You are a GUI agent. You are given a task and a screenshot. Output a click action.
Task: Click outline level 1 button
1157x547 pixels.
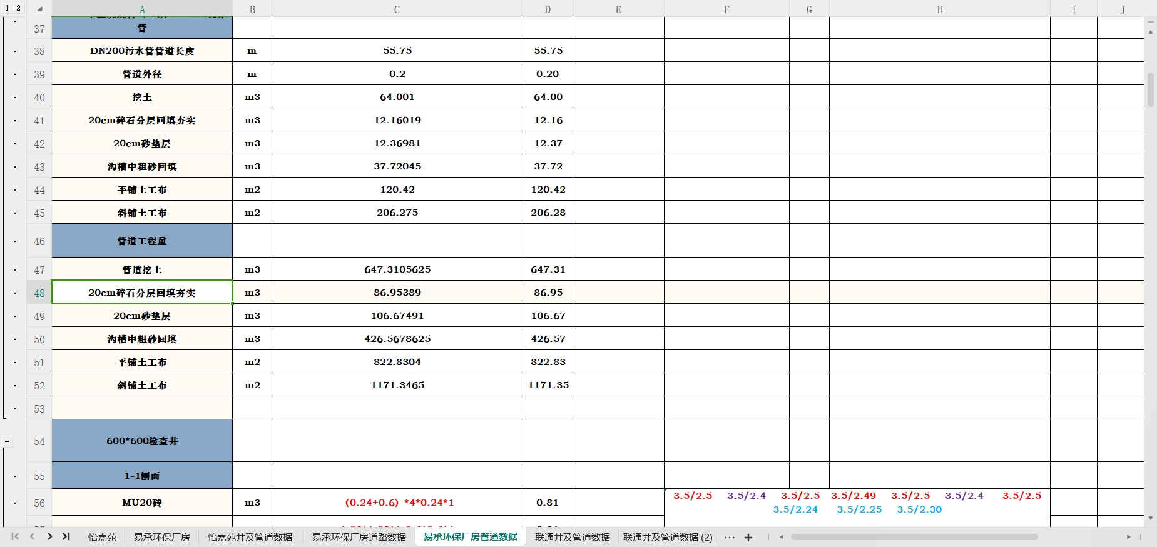(x=7, y=8)
